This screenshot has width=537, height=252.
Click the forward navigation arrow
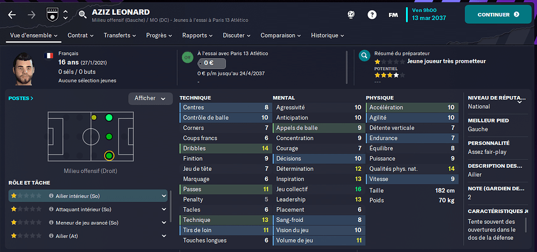click(31, 15)
